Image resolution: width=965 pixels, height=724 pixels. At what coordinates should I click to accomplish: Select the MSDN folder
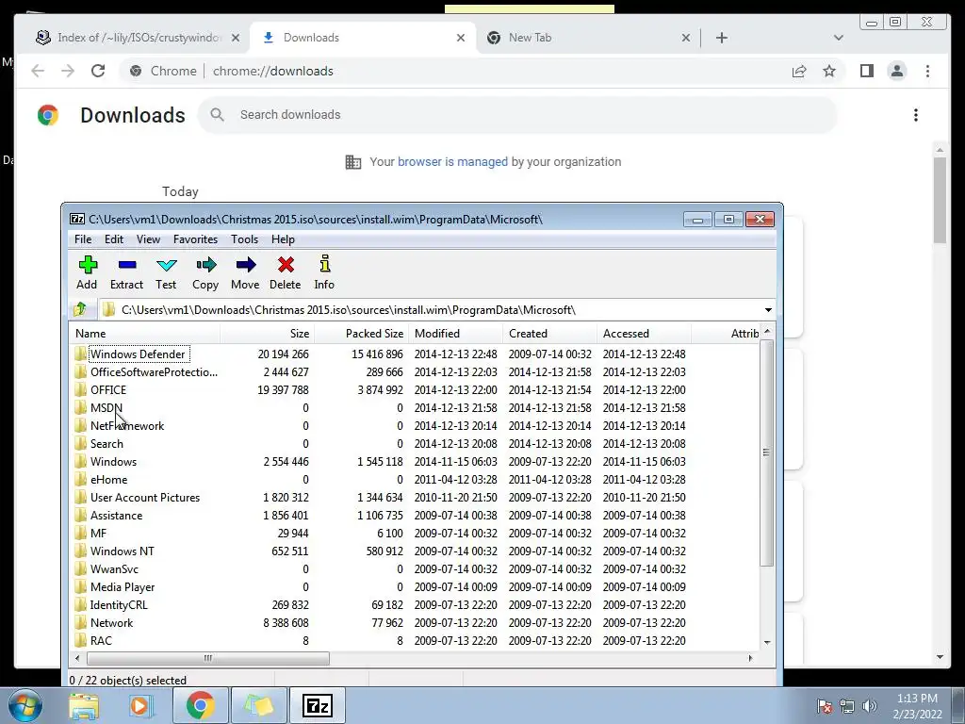click(106, 407)
